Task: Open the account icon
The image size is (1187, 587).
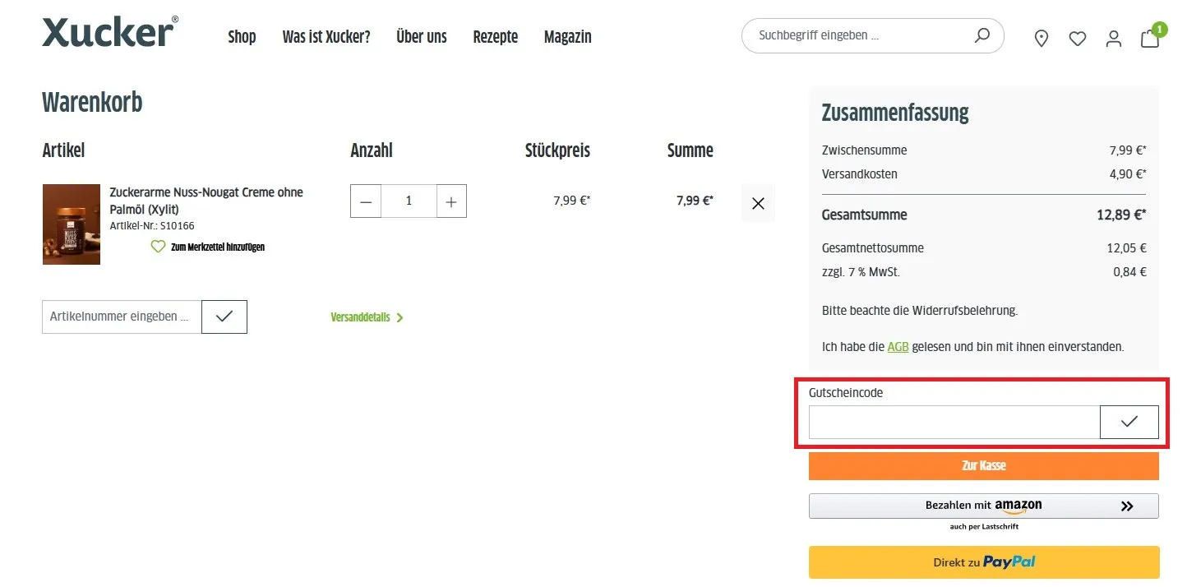Action: tap(1114, 38)
